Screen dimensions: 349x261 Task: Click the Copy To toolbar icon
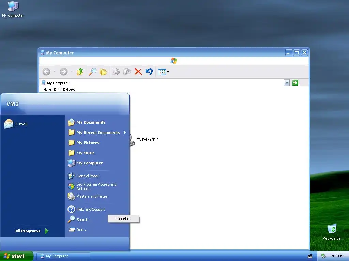pyautogui.click(x=127, y=72)
